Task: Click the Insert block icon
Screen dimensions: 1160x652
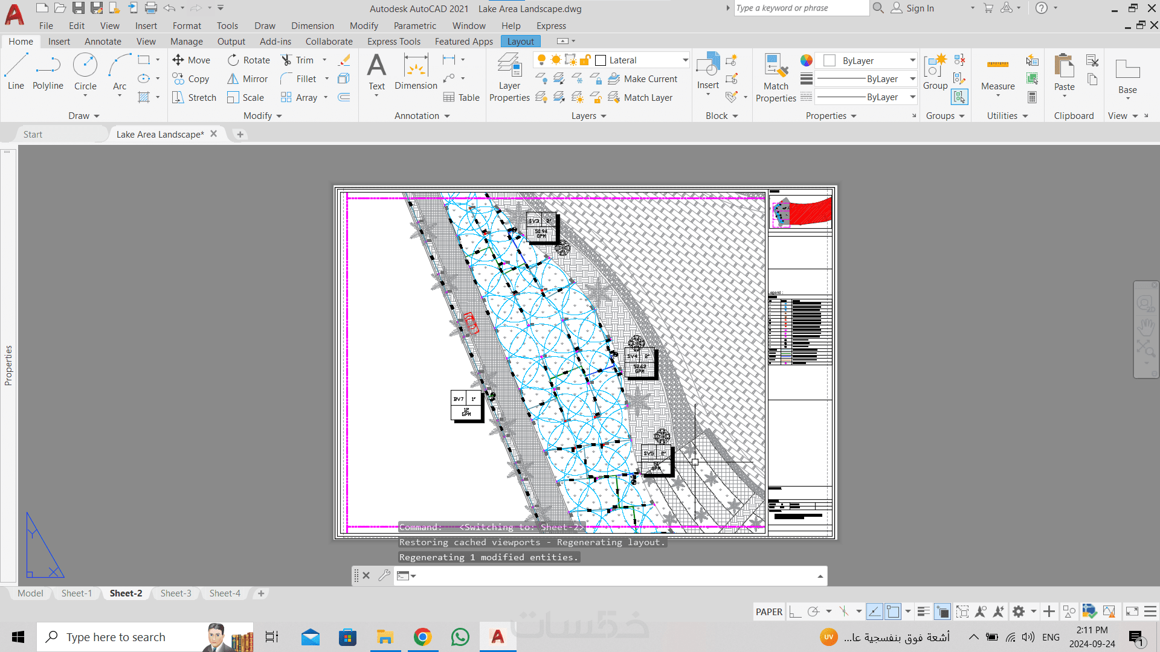Action: pyautogui.click(x=707, y=65)
